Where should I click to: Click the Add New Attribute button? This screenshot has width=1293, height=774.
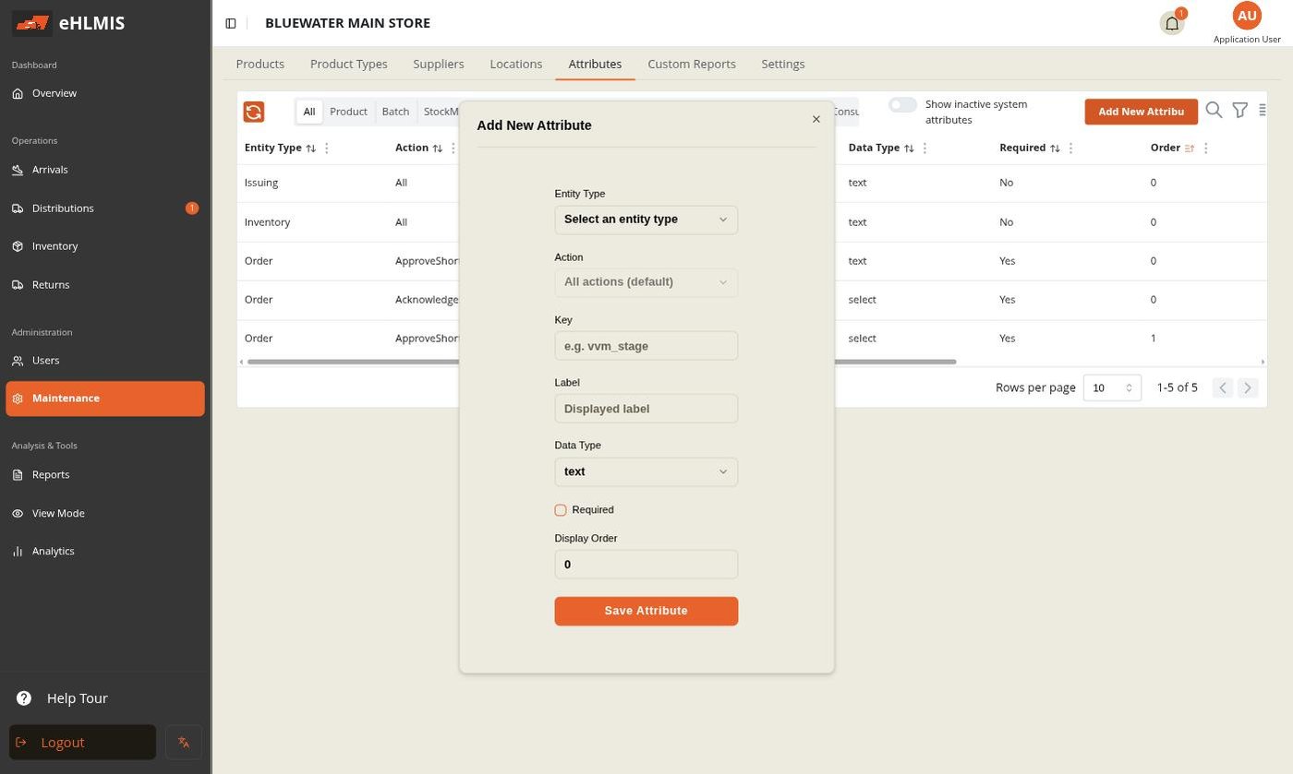click(1142, 112)
